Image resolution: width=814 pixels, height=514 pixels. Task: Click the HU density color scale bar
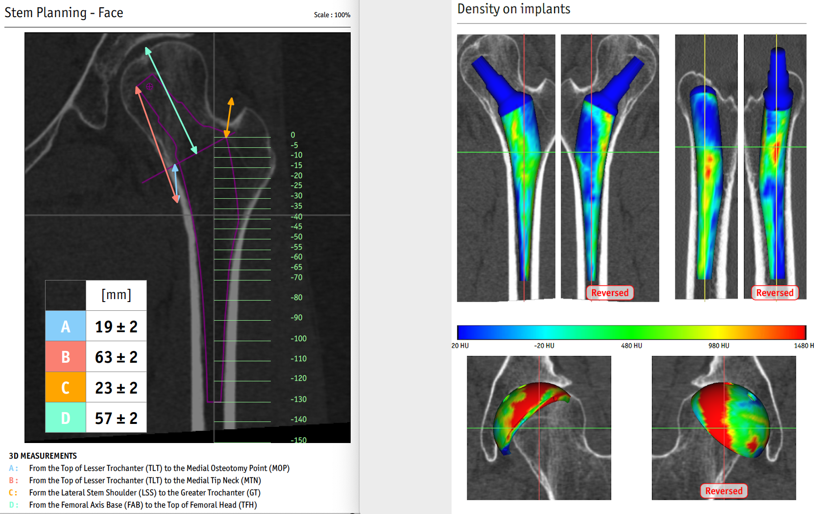(631, 332)
